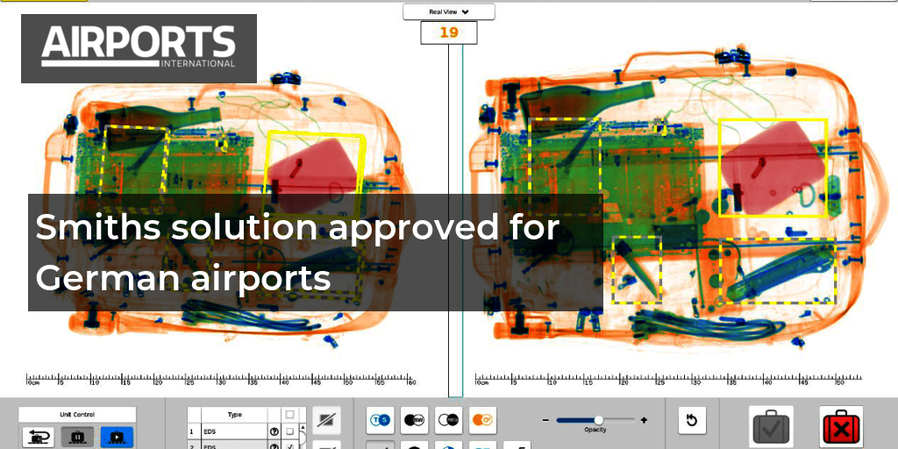Select the BW black-and-white imaging icon
The width and height of the screenshot is (898, 449).
[414, 421]
